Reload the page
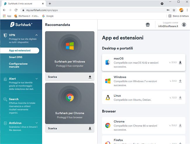 [x=16, y=10]
